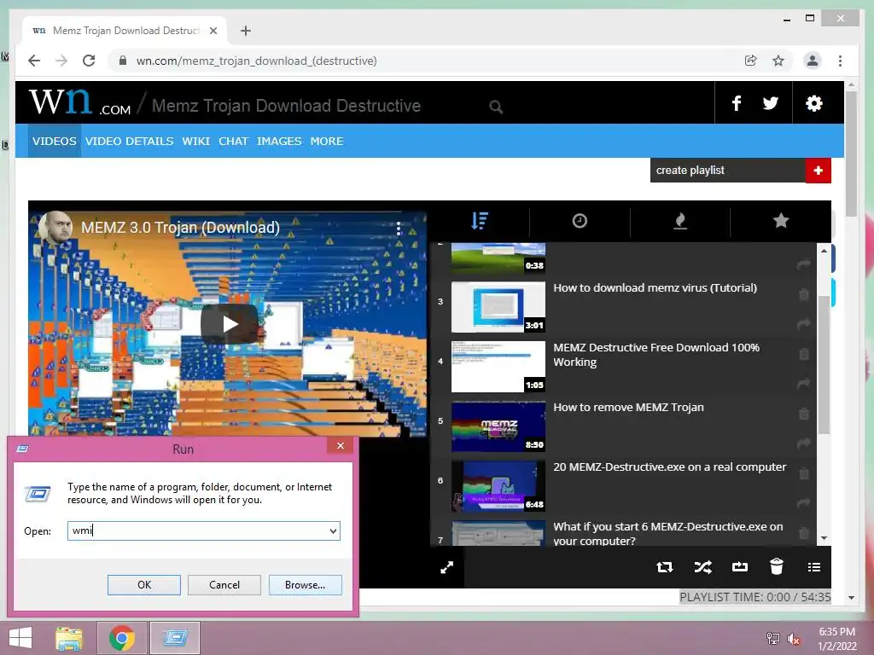Click the video title 'MEMZ 3.0 Trojan (Download)'
Image resolution: width=874 pixels, height=655 pixels.
(x=180, y=227)
